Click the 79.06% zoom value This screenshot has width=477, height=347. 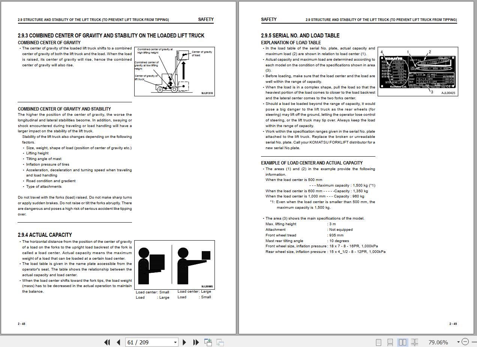[x=438, y=342]
